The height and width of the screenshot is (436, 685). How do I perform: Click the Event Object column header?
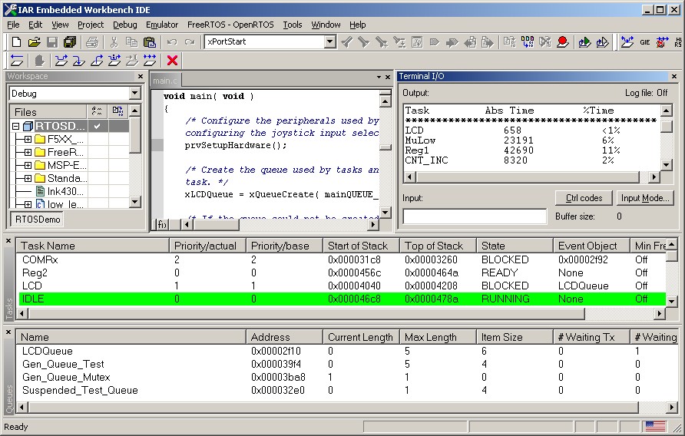coord(591,246)
